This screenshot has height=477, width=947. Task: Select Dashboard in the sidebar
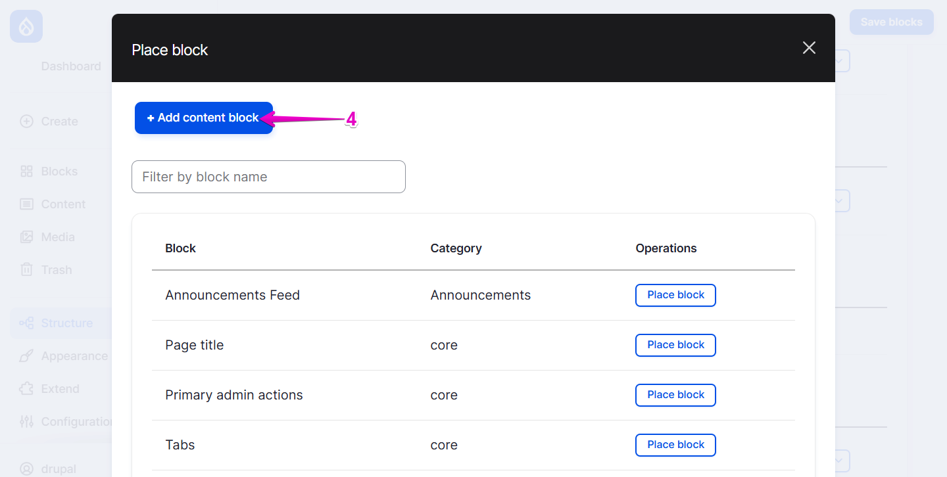tap(71, 66)
